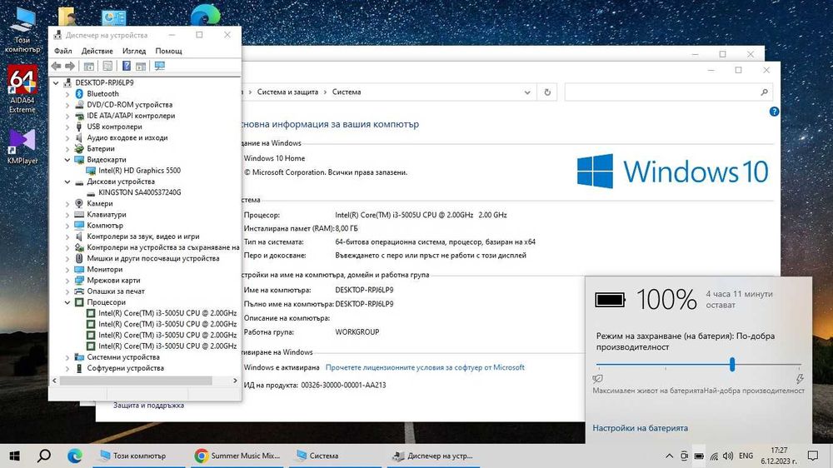833x468 pixels.
Task: Select the "Този компютър" desktop icon
Action: tap(22, 30)
